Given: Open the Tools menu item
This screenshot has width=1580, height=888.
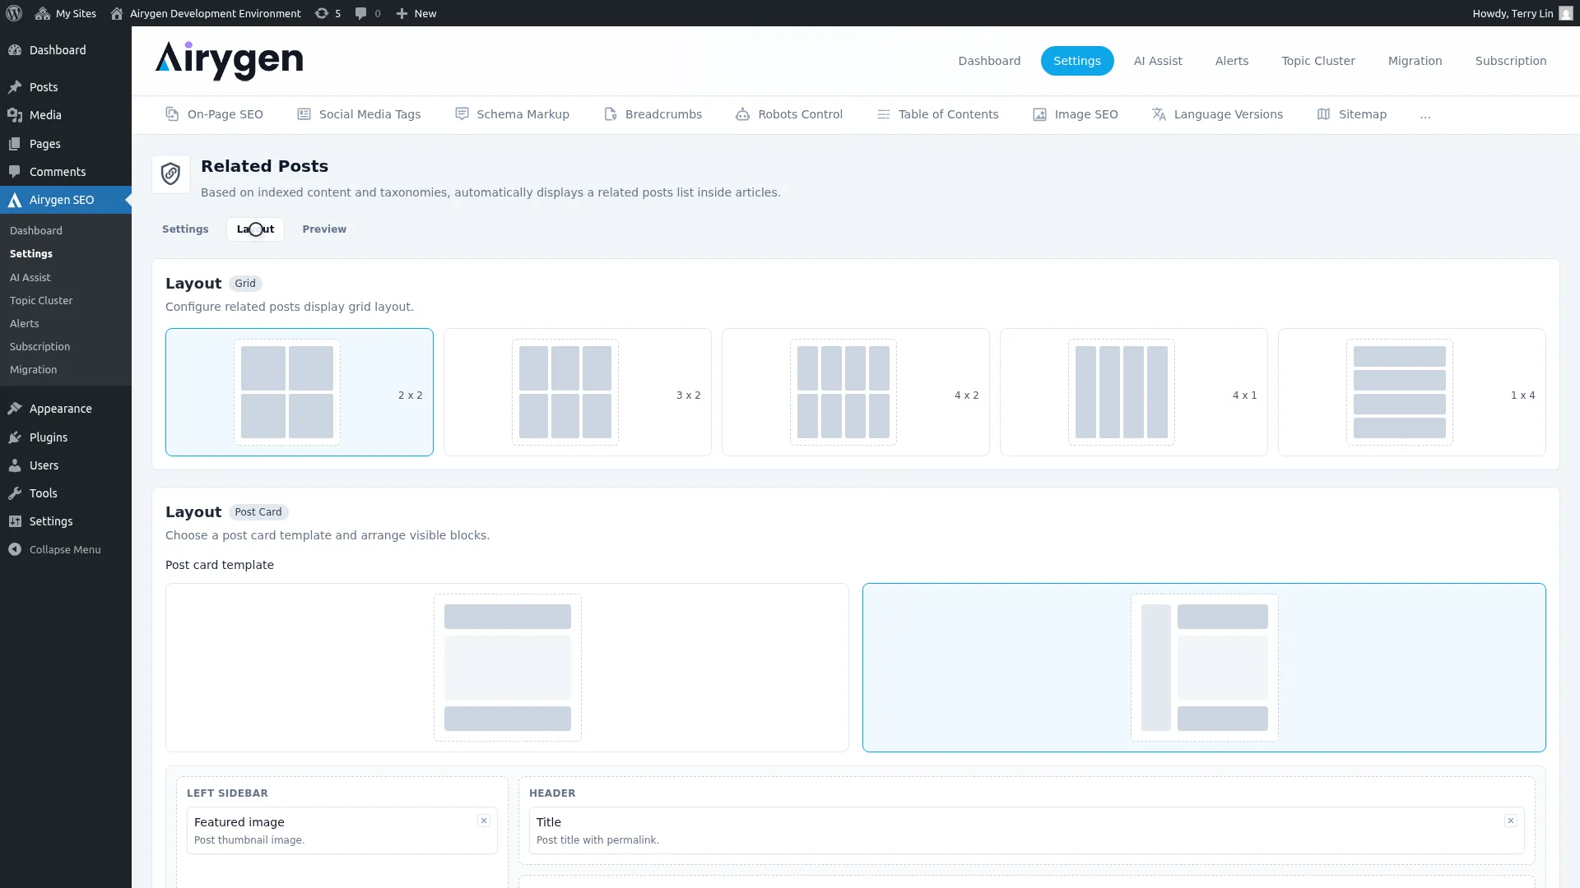Looking at the screenshot, I should click(66, 493).
